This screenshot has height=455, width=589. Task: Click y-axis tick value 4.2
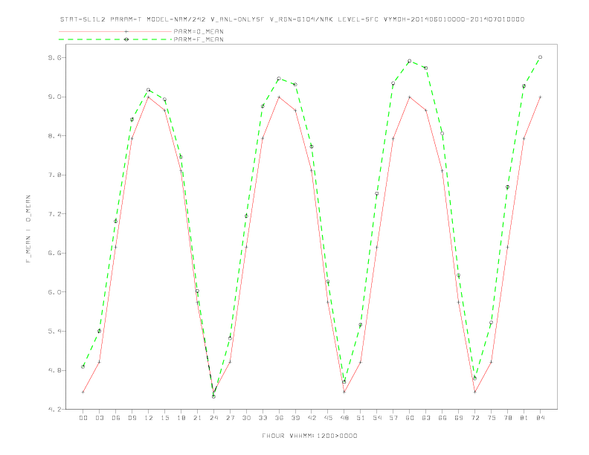tap(54, 409)
